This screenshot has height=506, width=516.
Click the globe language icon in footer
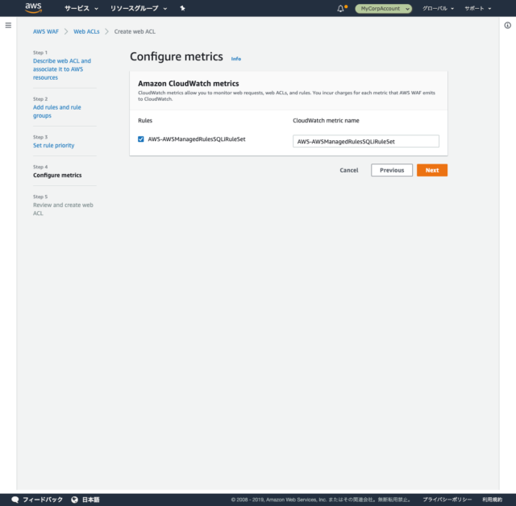coord(75,500)
